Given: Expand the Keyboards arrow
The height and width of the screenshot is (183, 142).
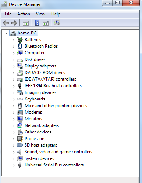Looking at the screenshot, I should 13,99.
